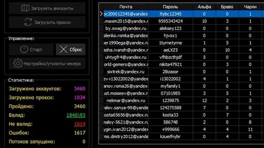Click the power icon on Старт
The height and width of the screenshot is (148, 264).
pyautogui.click(x=24, y=49)
